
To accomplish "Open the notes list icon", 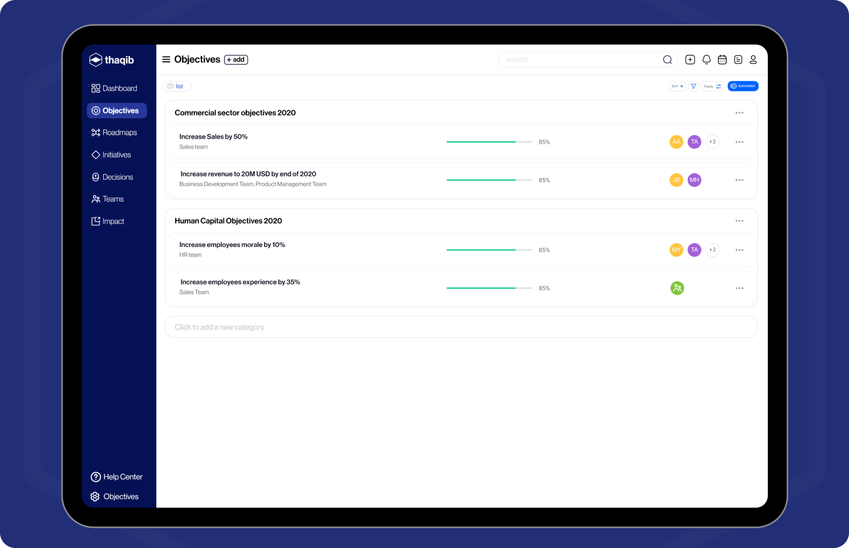I will click(738, 59).
